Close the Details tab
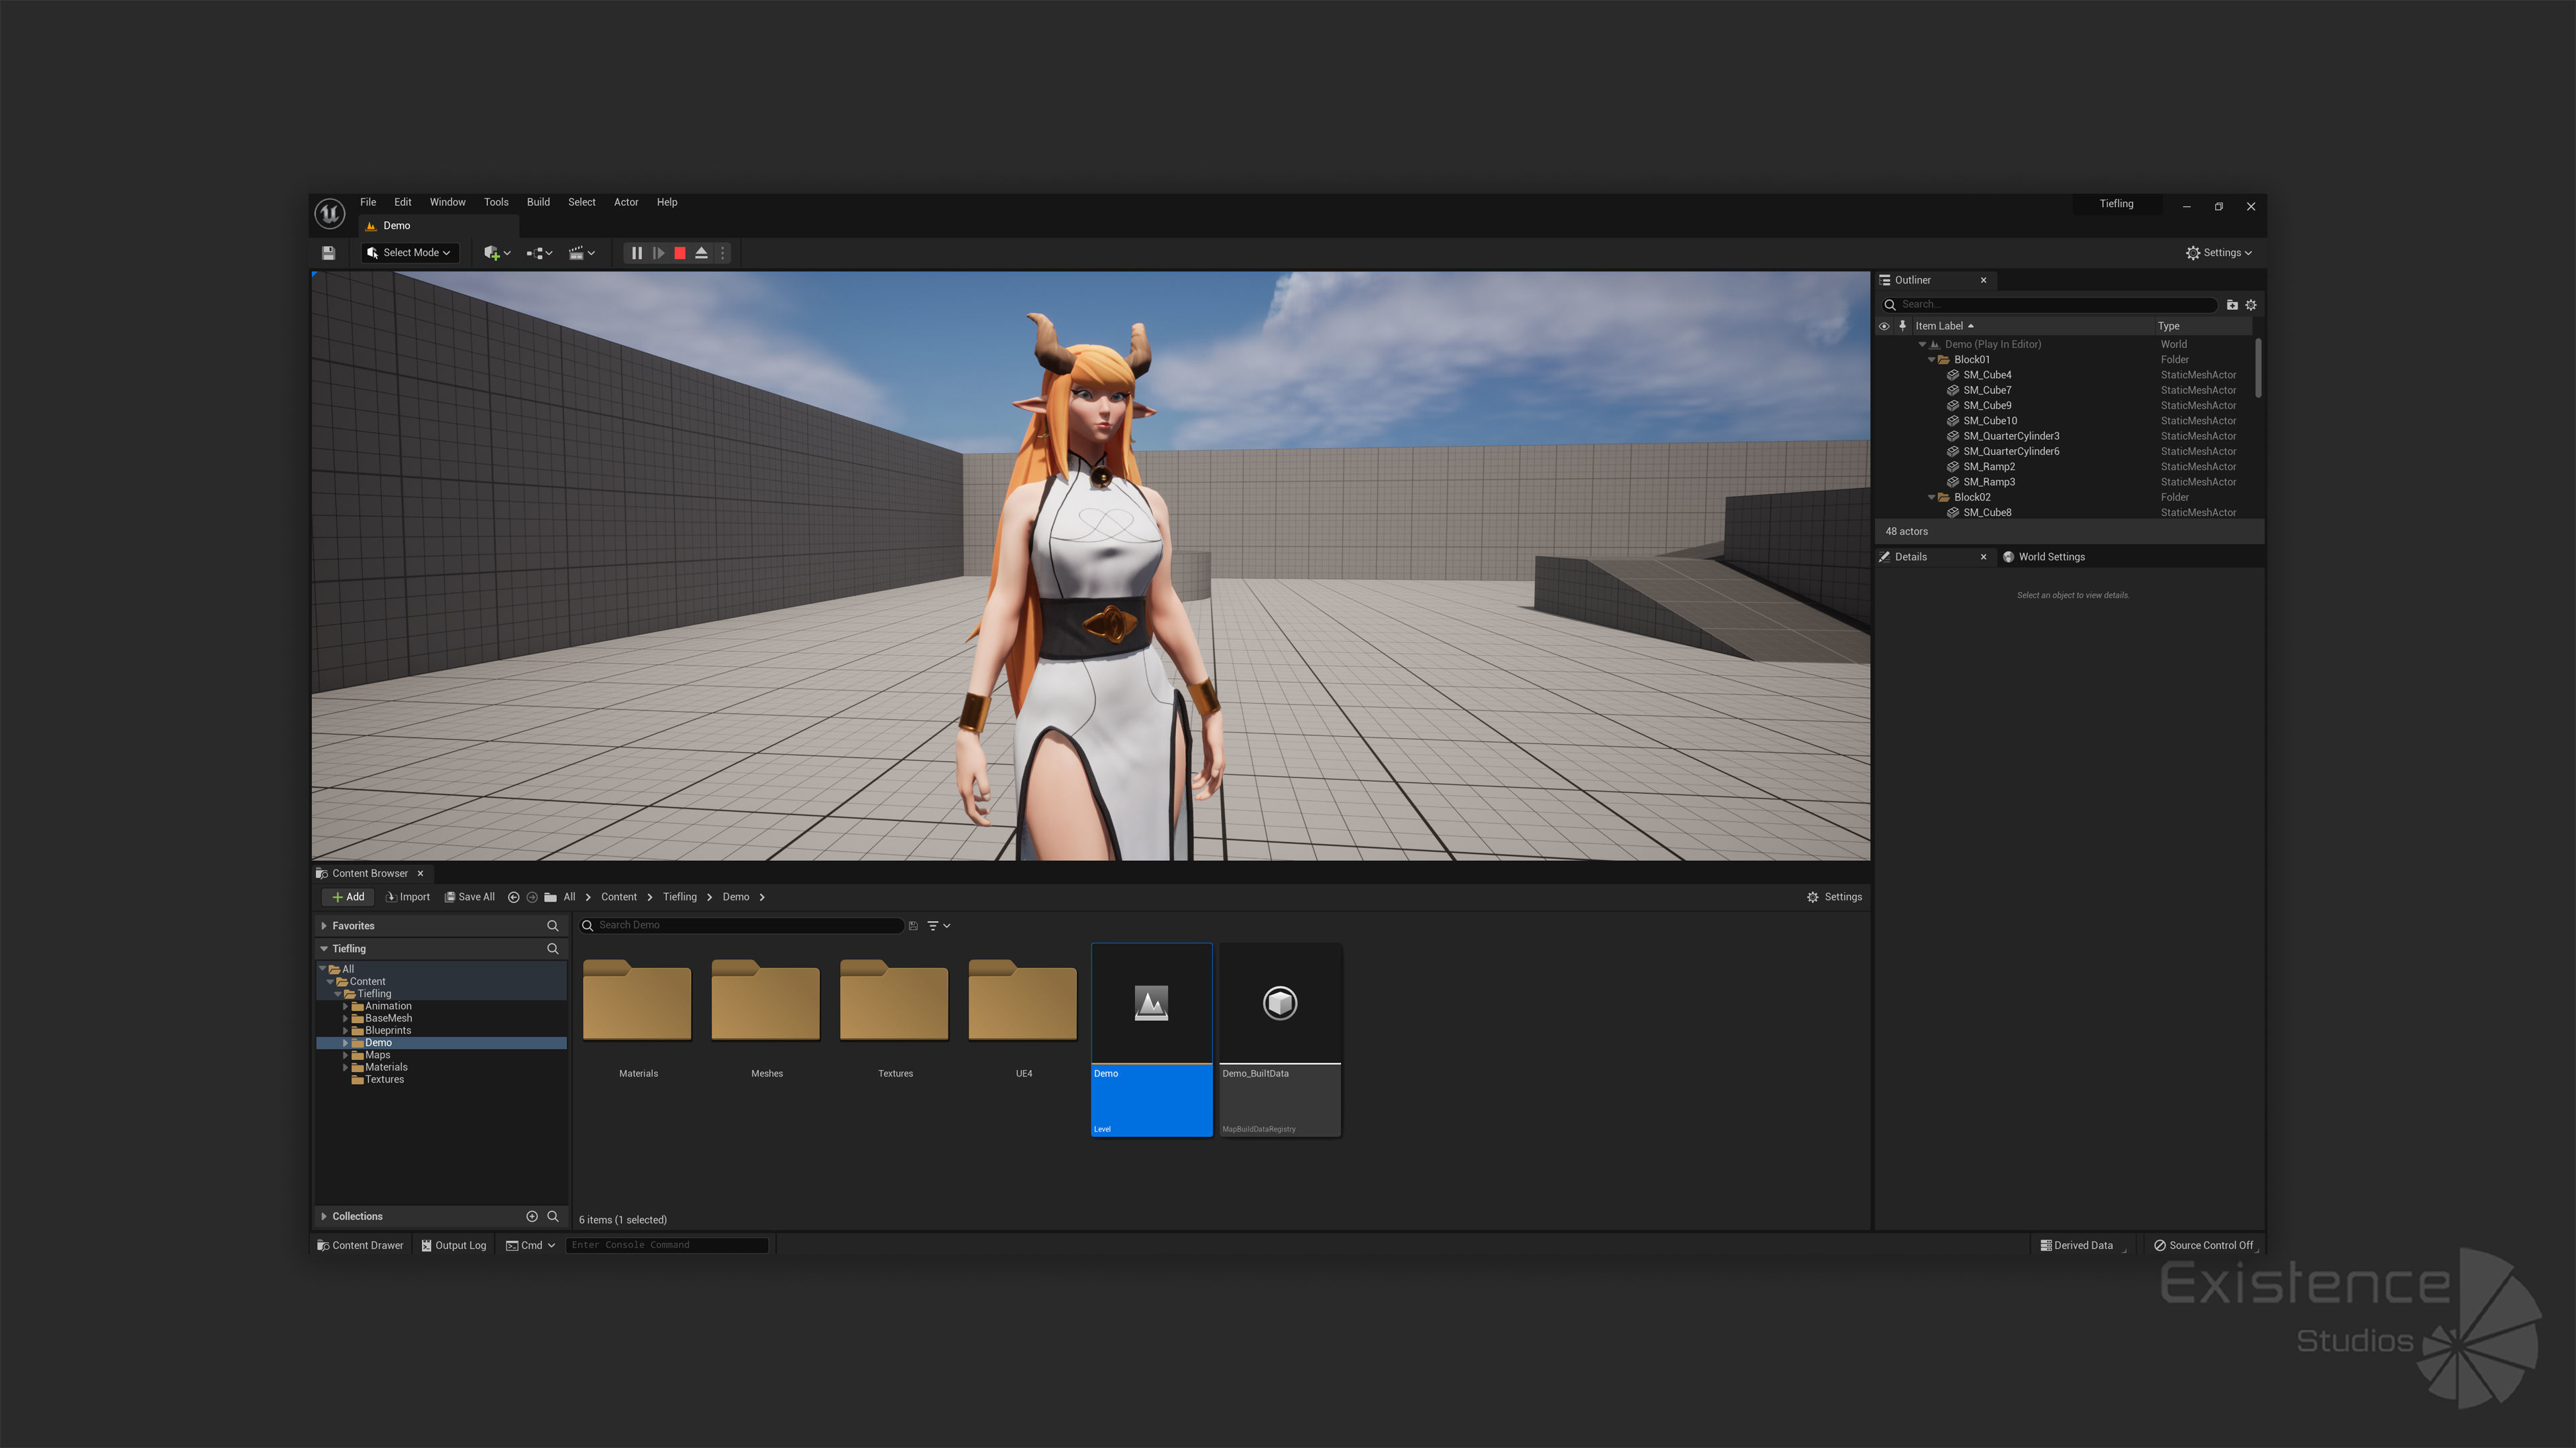Viewport: 2576px width, 1448px height. [1983, 556]
